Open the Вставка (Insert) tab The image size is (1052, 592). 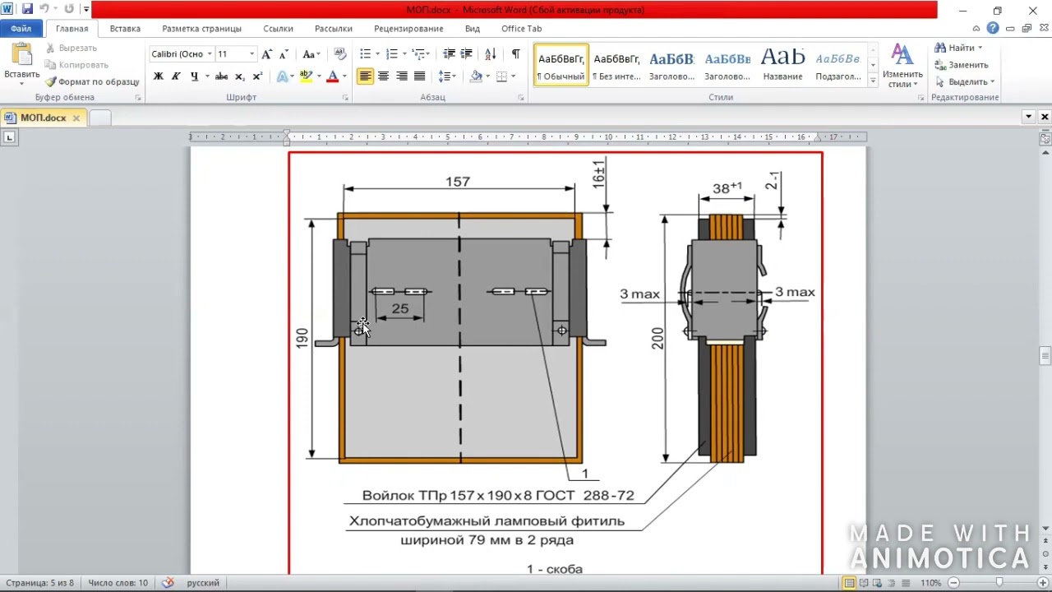[125, 28]
